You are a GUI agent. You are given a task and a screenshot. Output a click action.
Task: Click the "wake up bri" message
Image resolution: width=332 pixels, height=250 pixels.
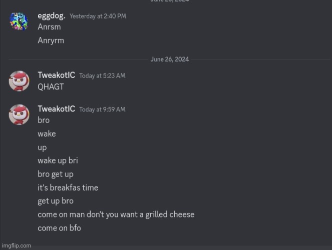click(58, 160)
